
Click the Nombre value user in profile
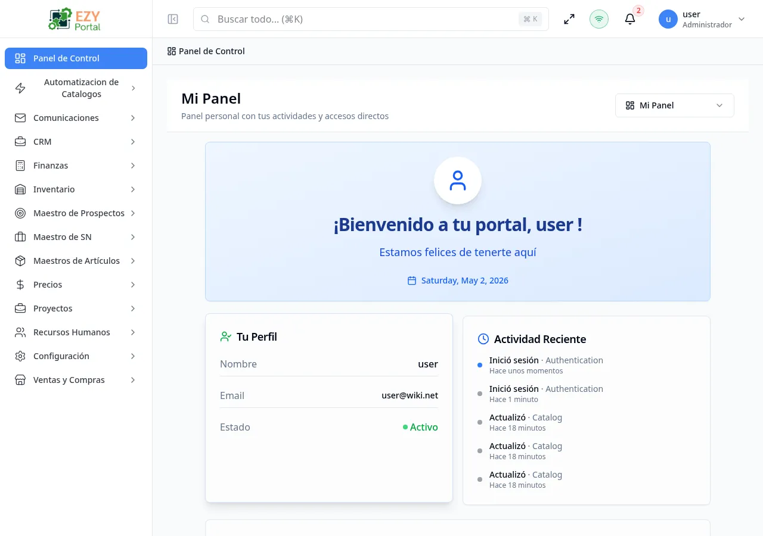[x=428, y=364]
